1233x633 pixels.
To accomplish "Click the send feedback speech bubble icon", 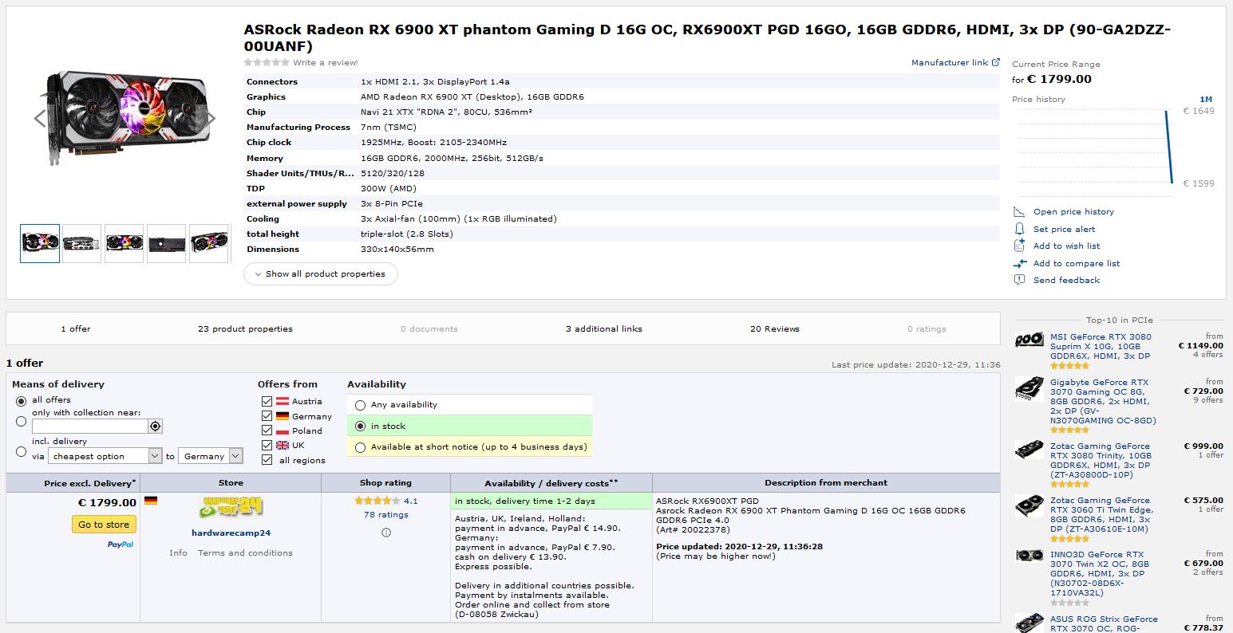I will [x=1019, y=280].
